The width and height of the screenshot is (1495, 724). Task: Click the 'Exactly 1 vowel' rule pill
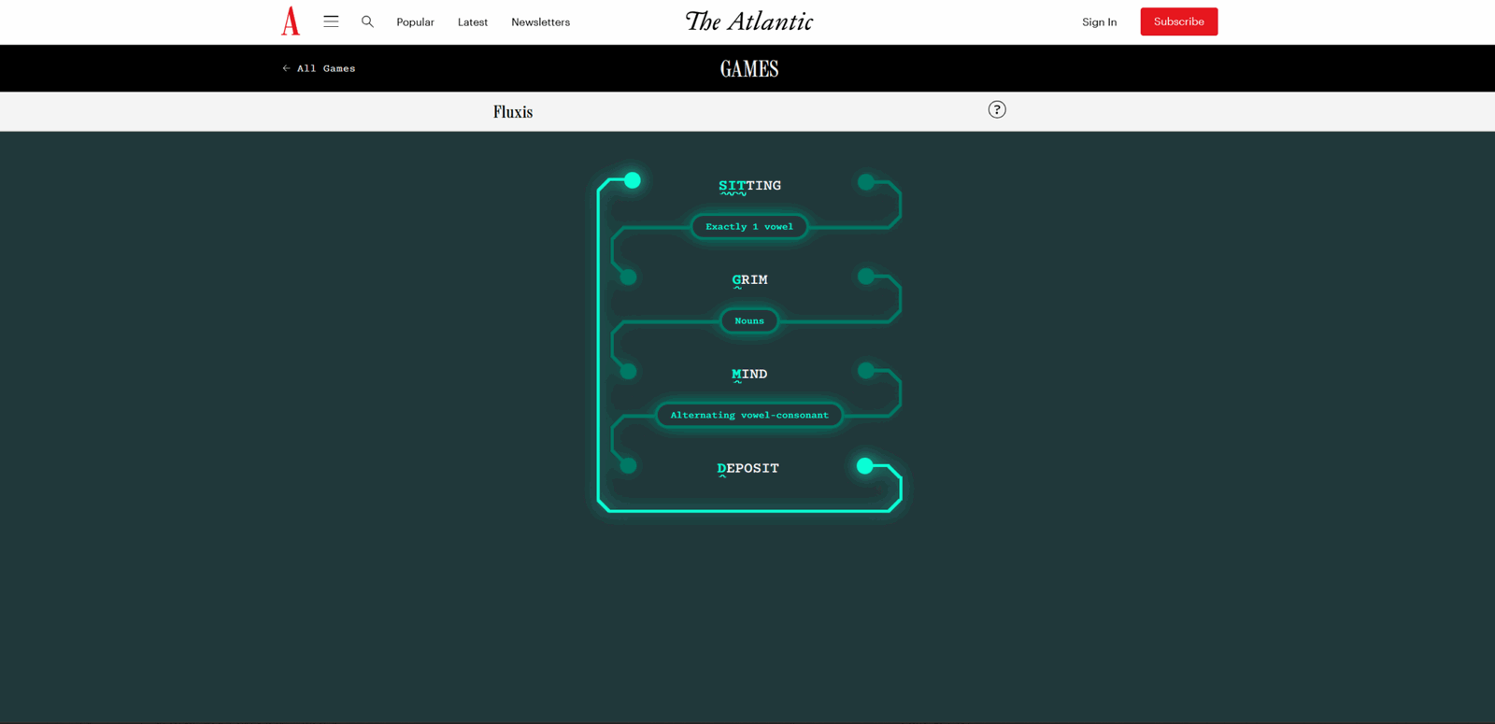tap(749, 226)
